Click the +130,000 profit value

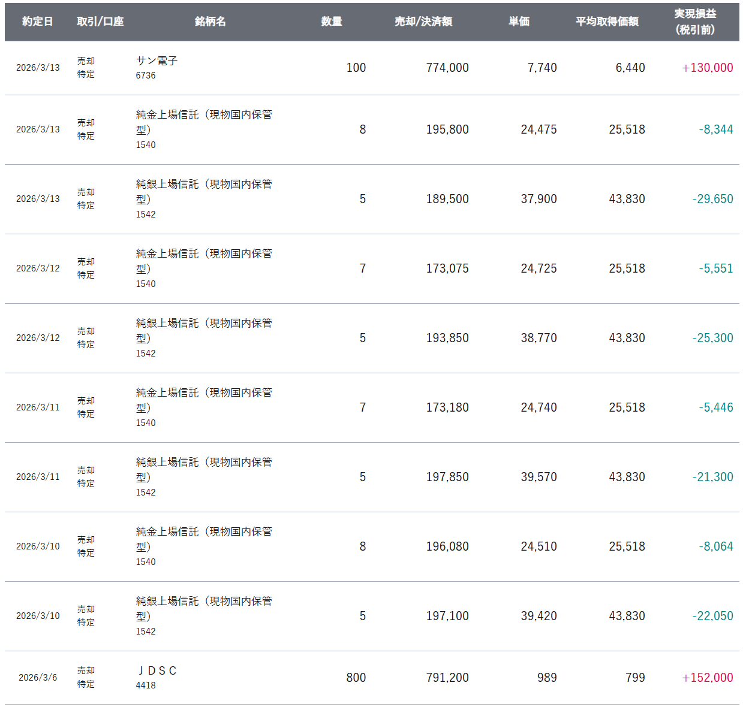tap(708, 68)
